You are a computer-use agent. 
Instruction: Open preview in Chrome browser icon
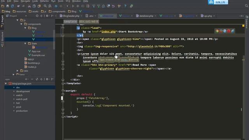[217, 31]
